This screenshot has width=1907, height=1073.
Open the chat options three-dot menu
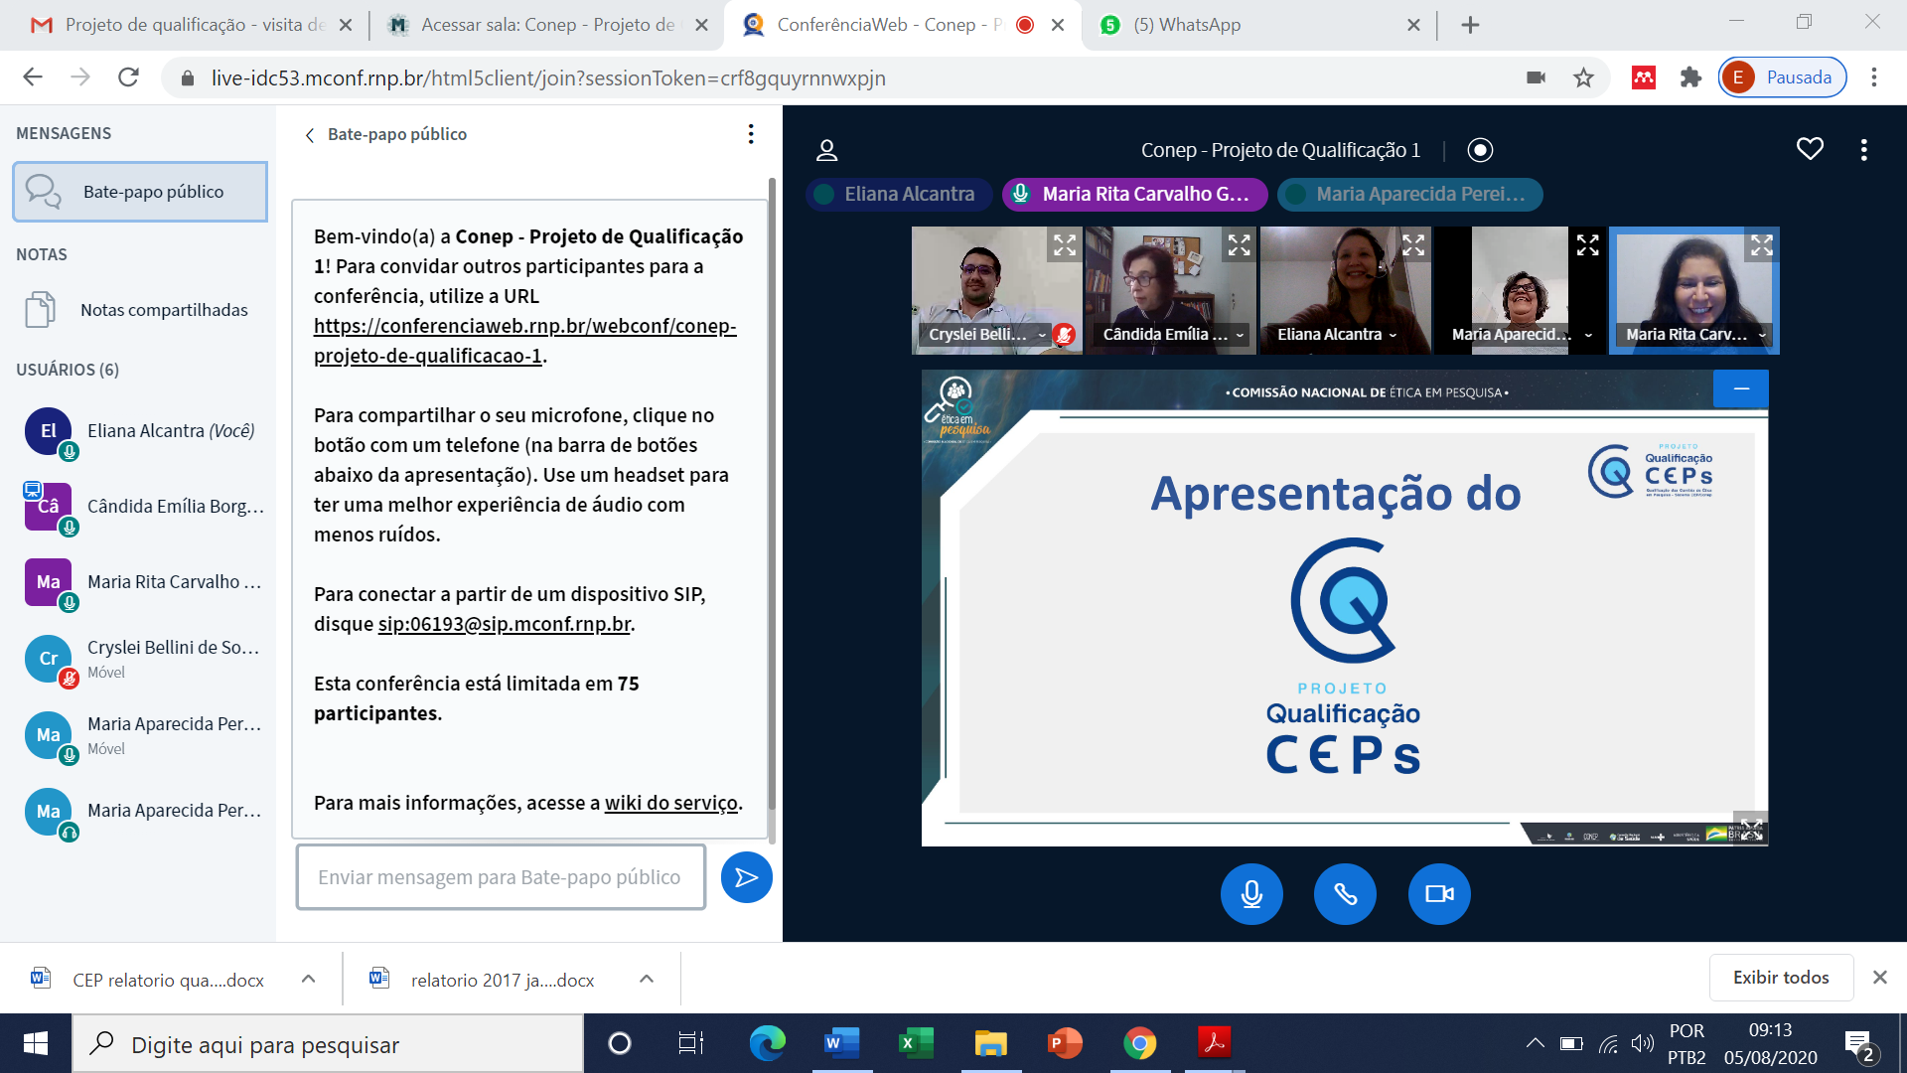[x=751, y=134]
